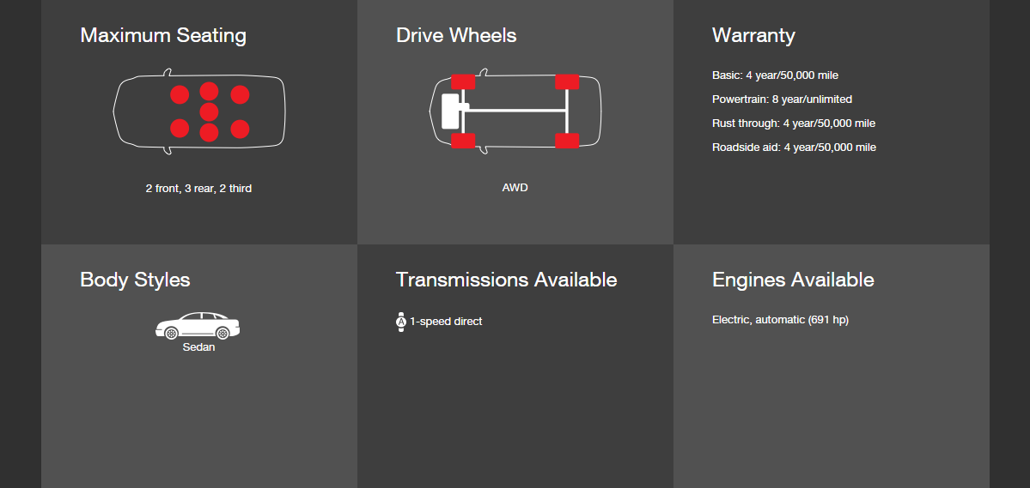
Task: Click the Maximum Seating heading
Action: [x=163, y=36]
